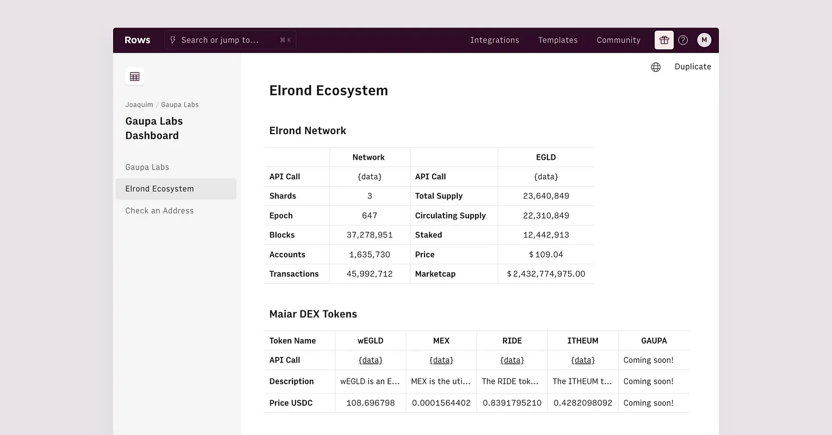The width and height of the screenshot is (832, 435).
Task: Click the wEGLD description cell
Action: [370, 381]
